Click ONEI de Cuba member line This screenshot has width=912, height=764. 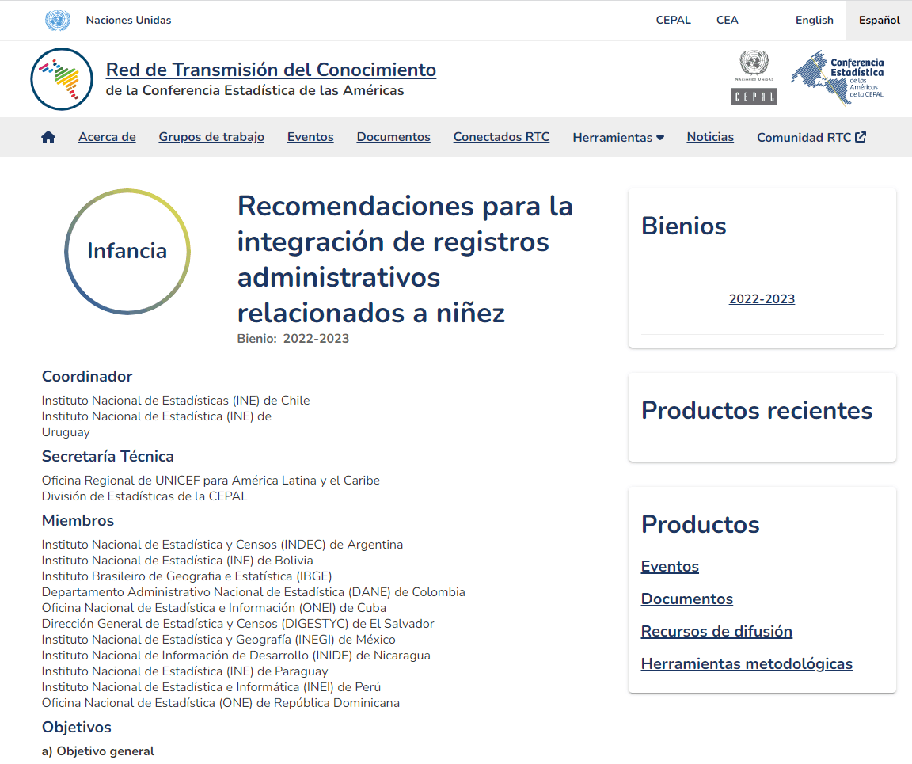point(214,608)
